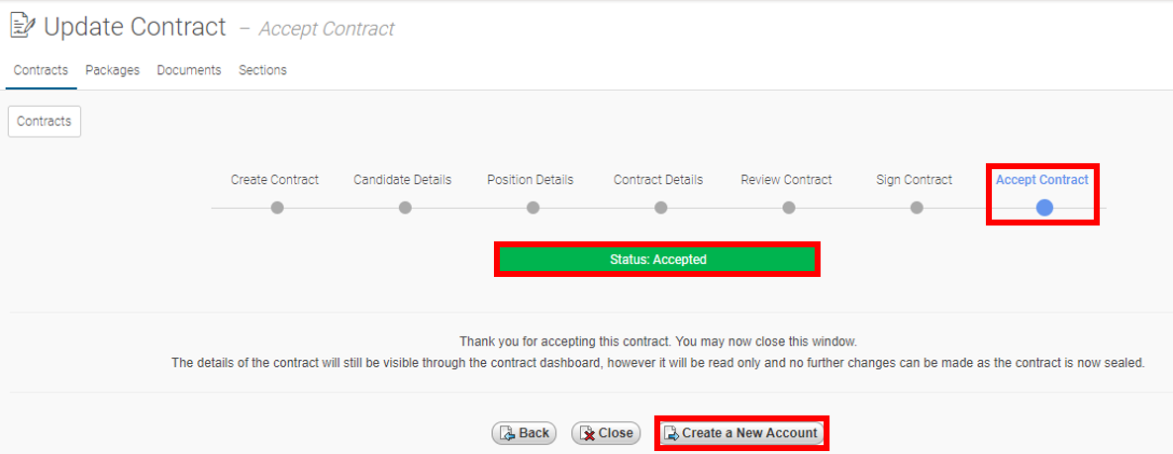Viewport: 1173px width, 454px height.
Task: Select the Create Contract step dot
Action: (x=277, y=208)
